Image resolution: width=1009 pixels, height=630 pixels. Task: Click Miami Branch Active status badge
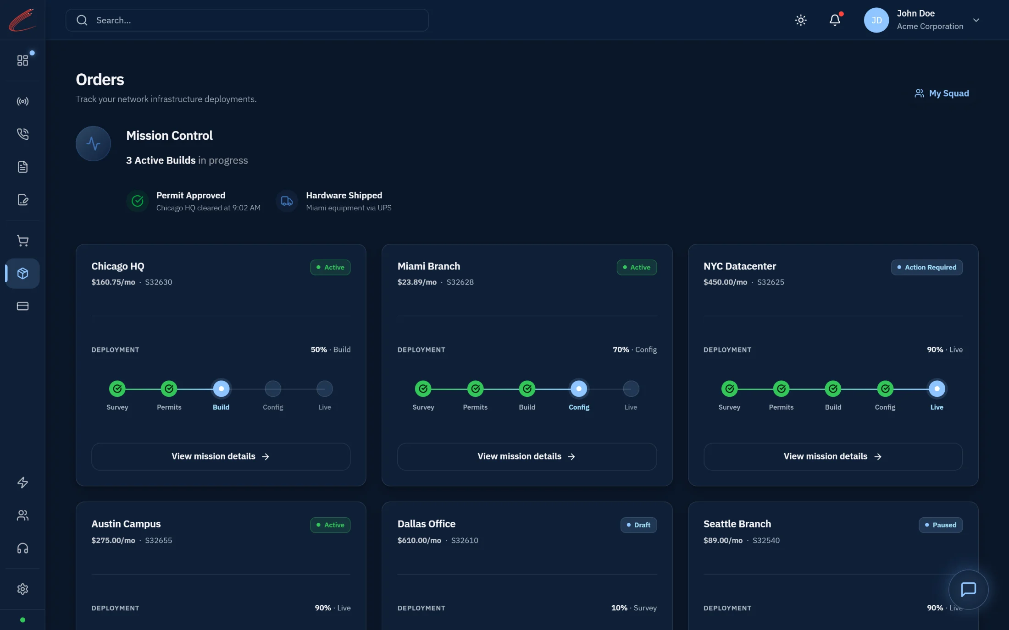point(637,268)
